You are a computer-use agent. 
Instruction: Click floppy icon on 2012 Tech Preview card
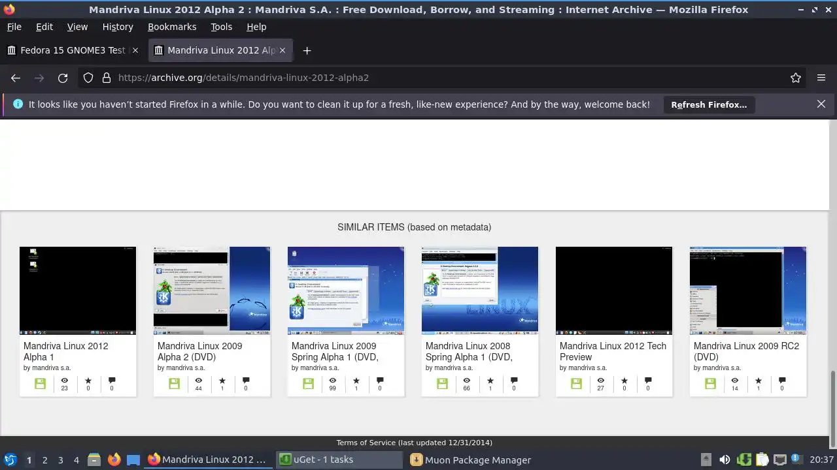[x=576, y=384]
